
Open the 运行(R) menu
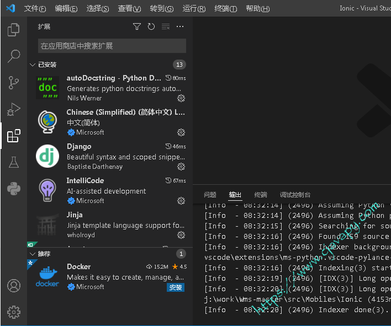point(194,8)
